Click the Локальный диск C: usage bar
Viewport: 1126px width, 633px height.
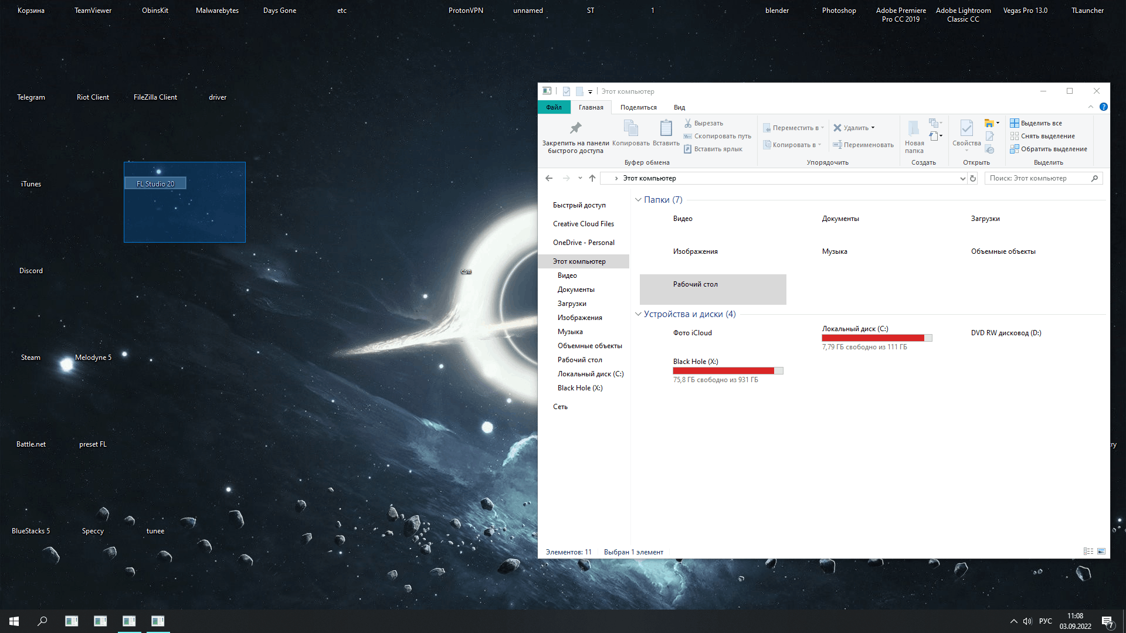point(872,338)
